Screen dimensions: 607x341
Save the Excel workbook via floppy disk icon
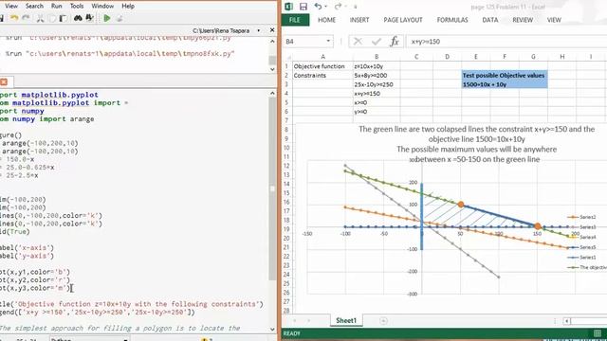pyautogui.click(x=303, y=7)
